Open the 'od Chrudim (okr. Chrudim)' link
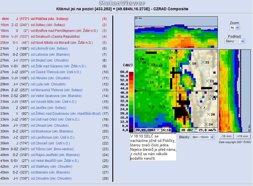253x186 pixels. coord(51,178)
